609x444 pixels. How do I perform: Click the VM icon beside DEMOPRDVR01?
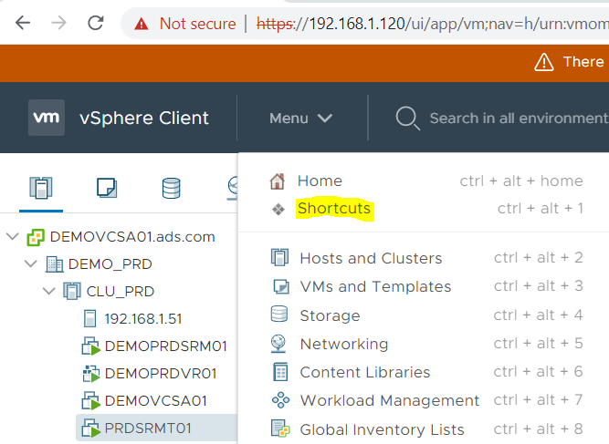point(91,374)
